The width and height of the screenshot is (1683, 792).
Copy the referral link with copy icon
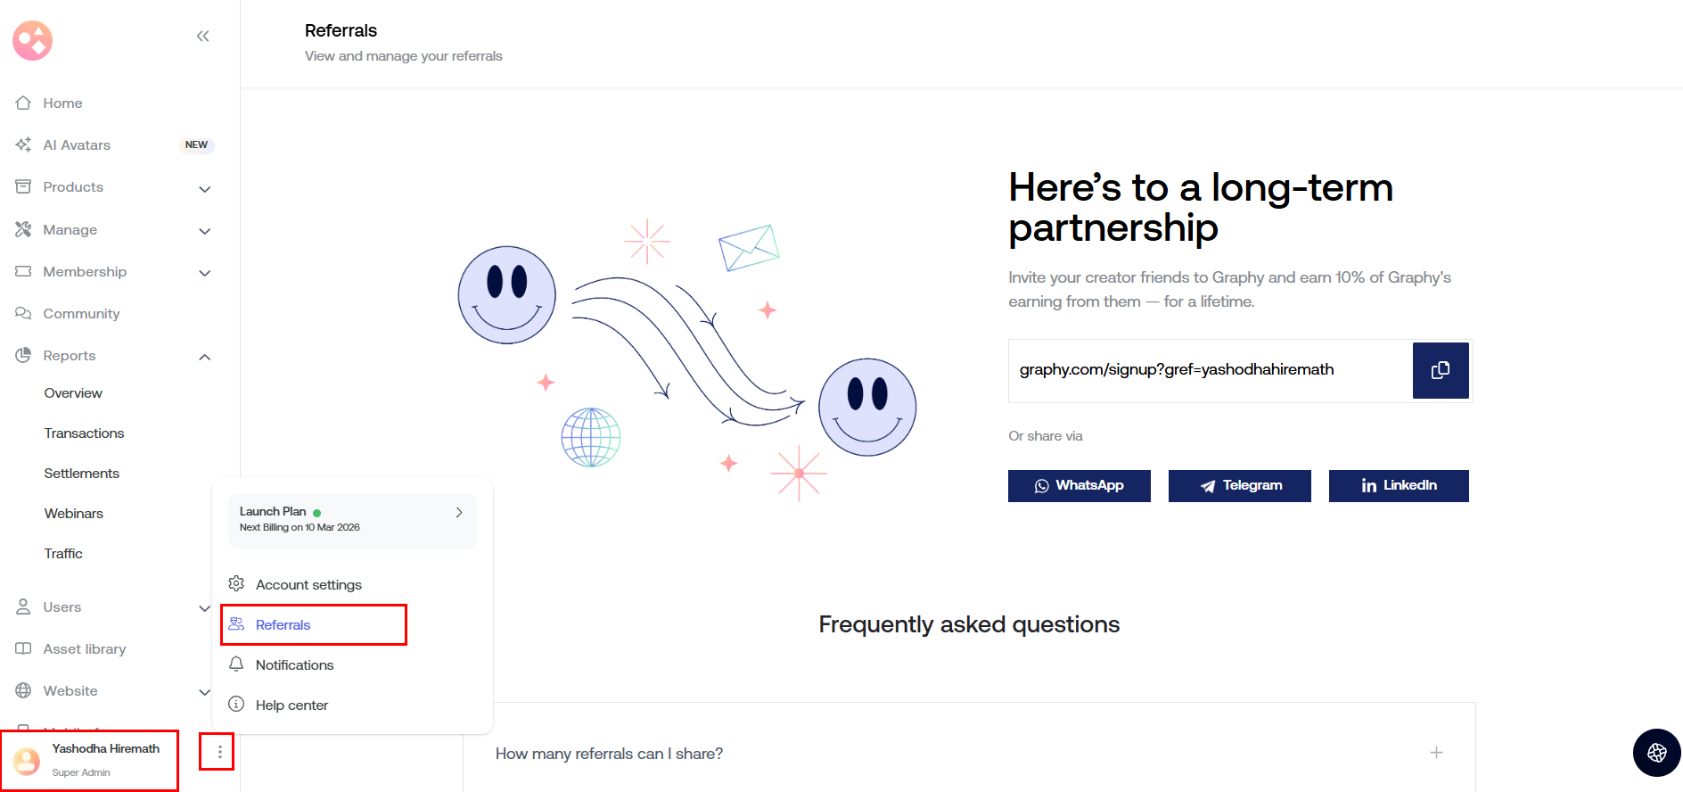tap(1440, 370)
